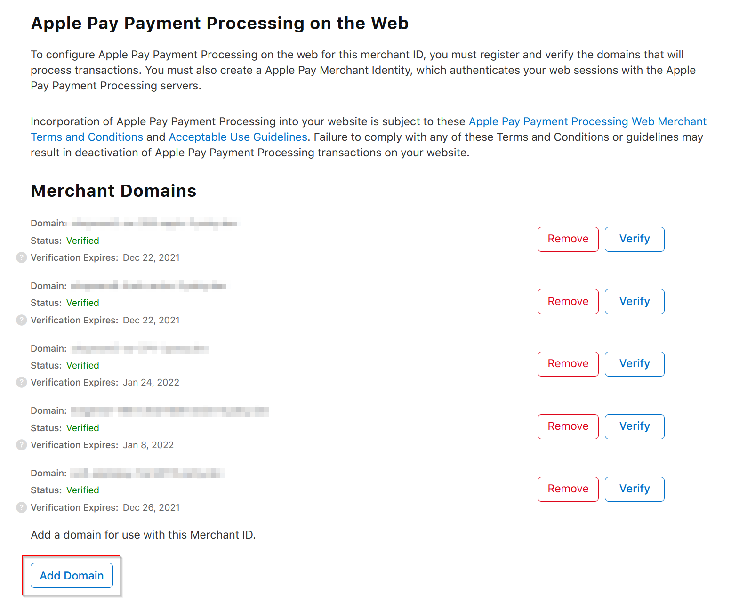Verify the domain expiring Dec 26, 2021
This screenshot has height=611, width=739.
point(634,489)
